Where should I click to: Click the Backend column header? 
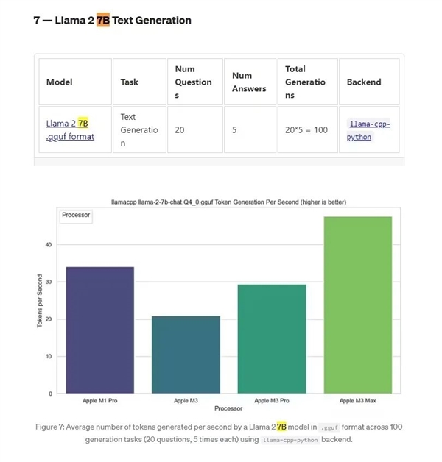point(369,82)
